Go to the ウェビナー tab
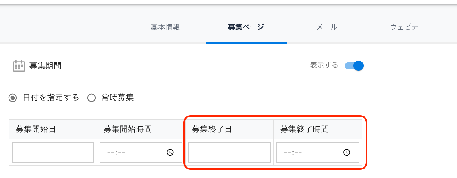 pos(408,27)
